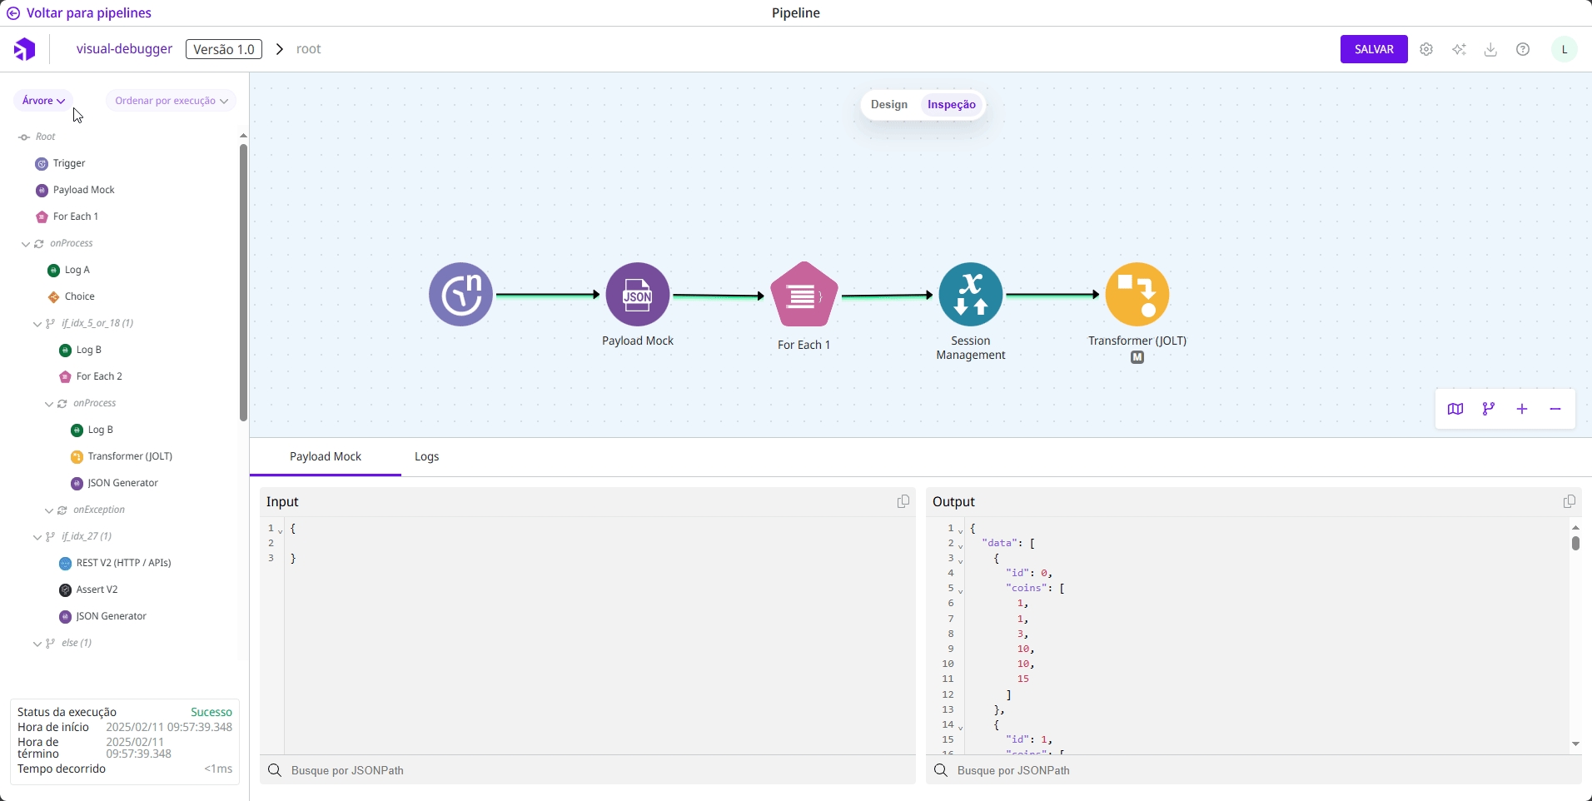Switch to Design mode
The image size is (1592, 801).
(888, 105)
